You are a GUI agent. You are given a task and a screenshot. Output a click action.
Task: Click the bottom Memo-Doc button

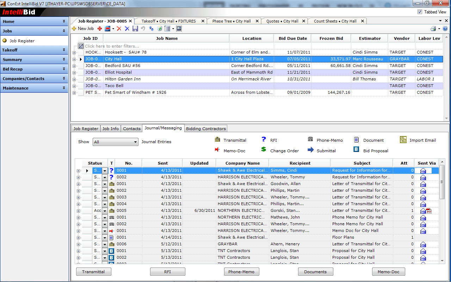click(x=388, y=272)
